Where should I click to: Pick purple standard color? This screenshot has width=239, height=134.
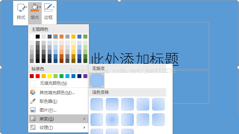86,76
